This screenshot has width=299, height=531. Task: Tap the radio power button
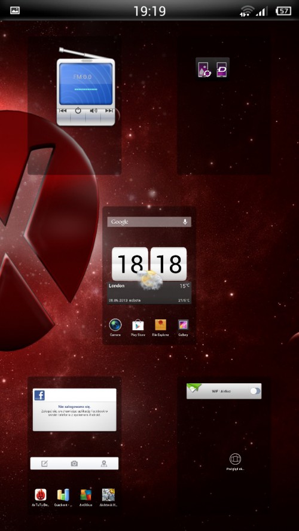tap(78, 111)
